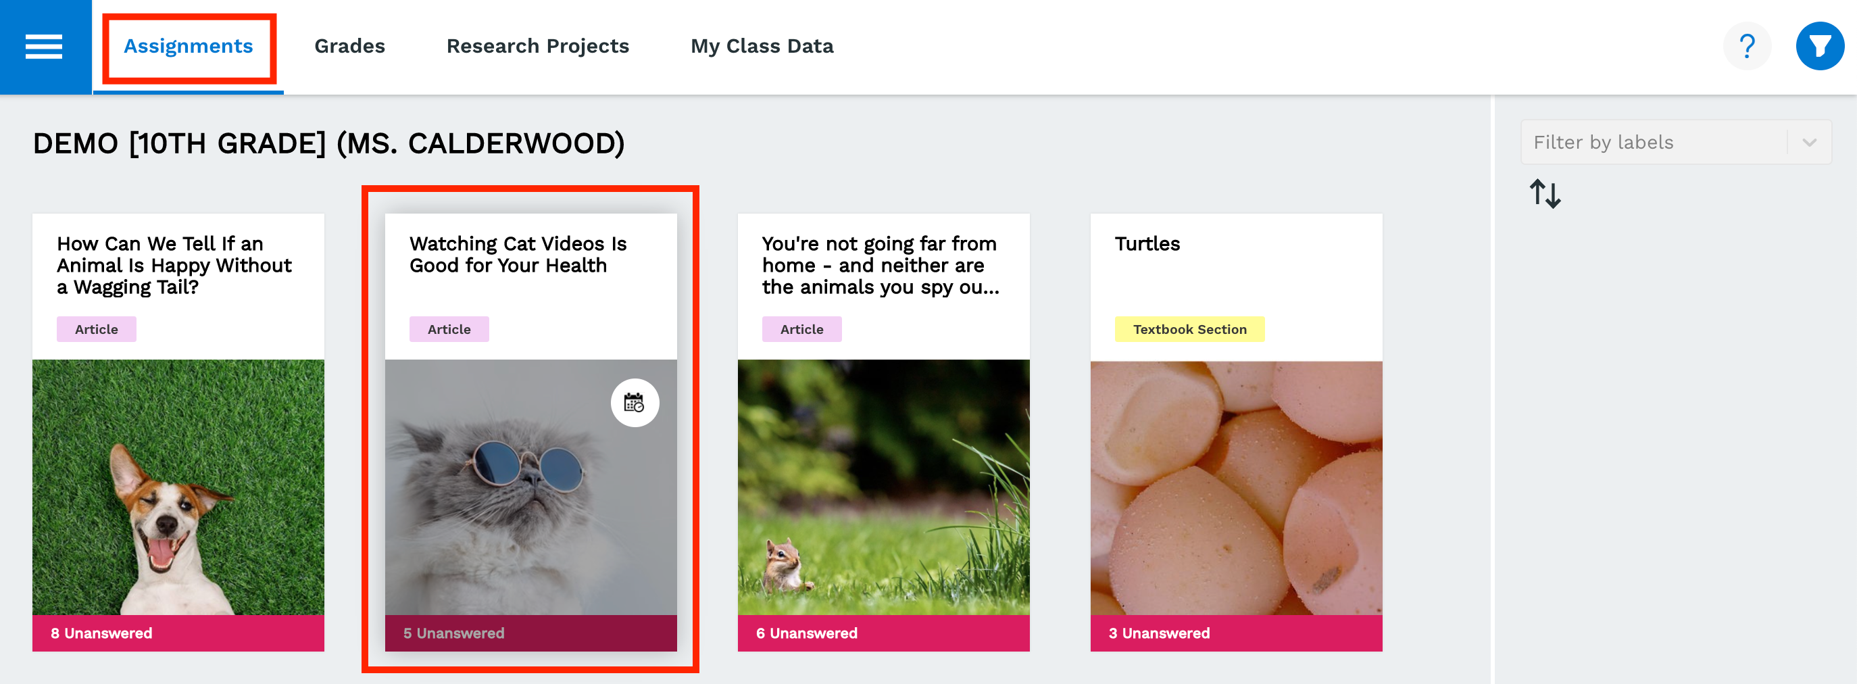Viewport: 1857px width, 684px height.
Task: Open the Wagging Tail article title
Action: pos(174,265)
